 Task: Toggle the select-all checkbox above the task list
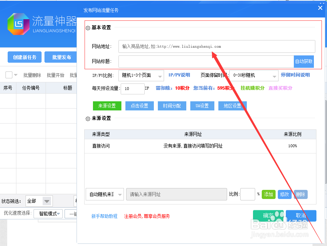pos(8,75)
